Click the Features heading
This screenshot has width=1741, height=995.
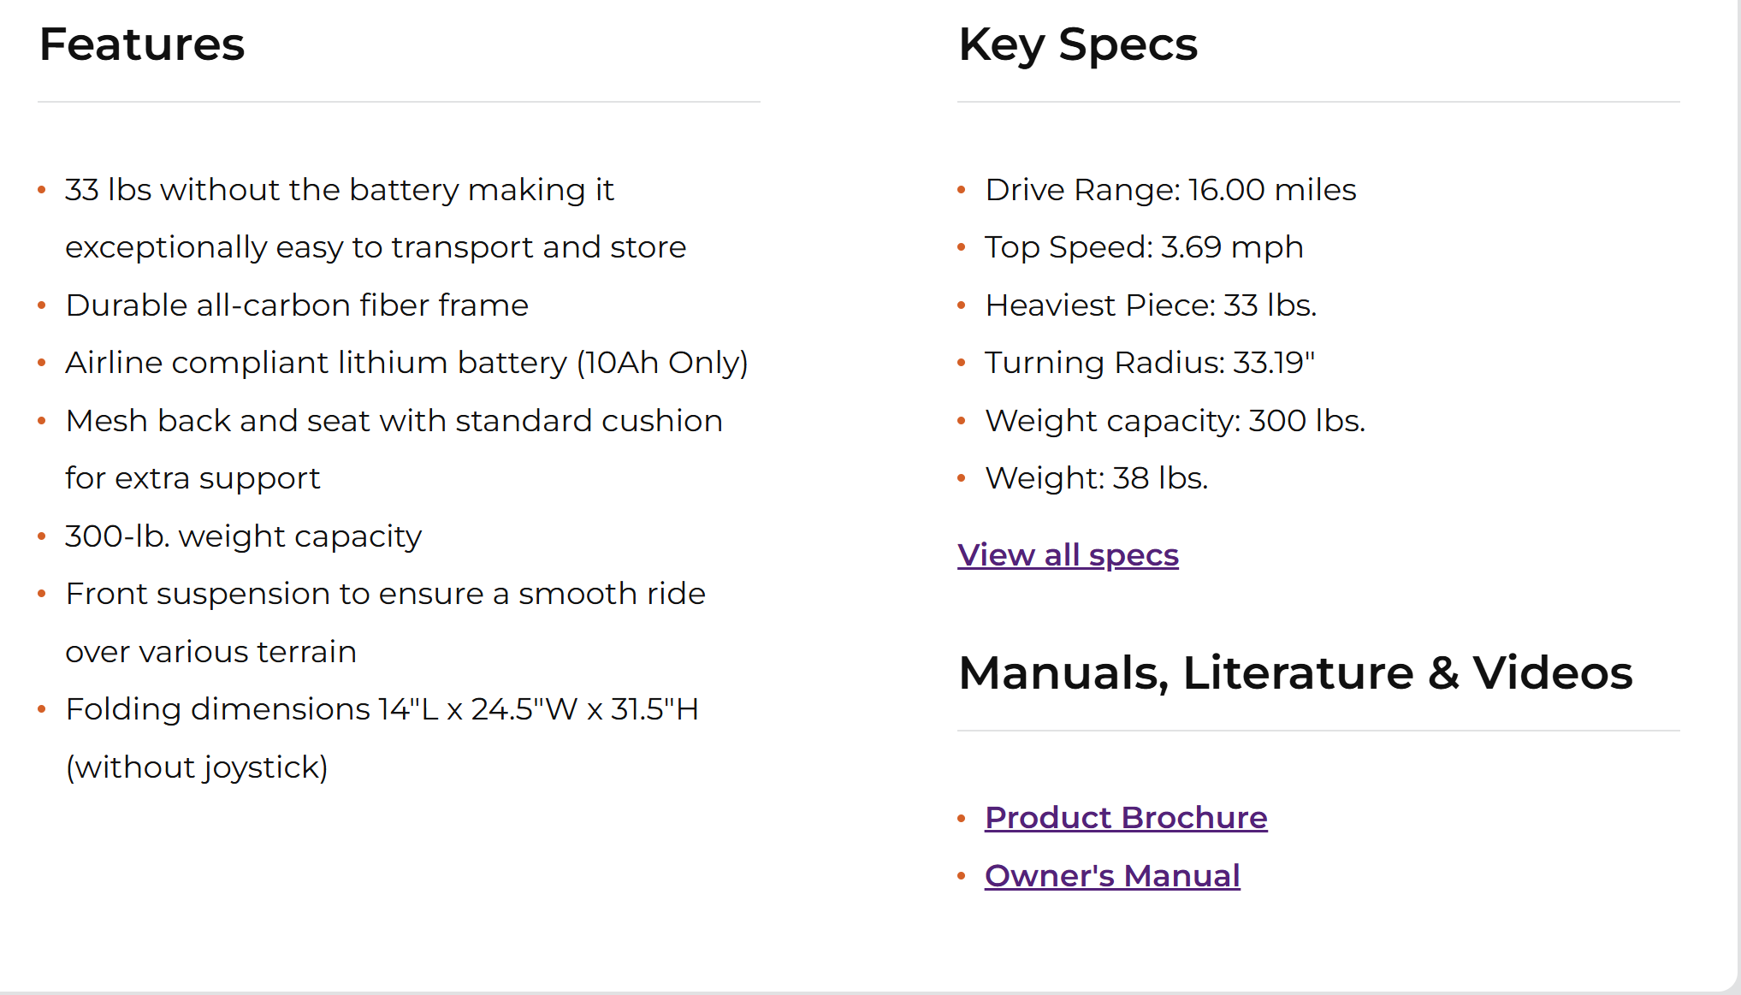coord(142,44)
